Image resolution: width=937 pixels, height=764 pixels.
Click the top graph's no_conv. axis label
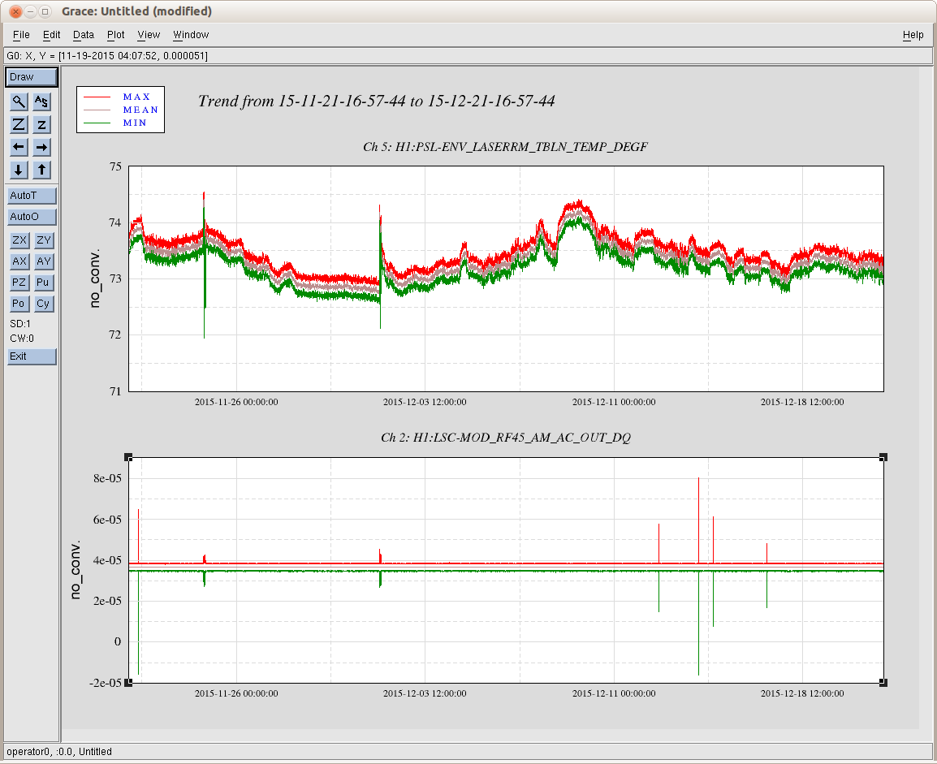[94, 279]
